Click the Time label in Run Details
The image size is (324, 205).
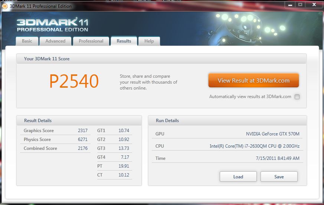(x=160, y=158)
